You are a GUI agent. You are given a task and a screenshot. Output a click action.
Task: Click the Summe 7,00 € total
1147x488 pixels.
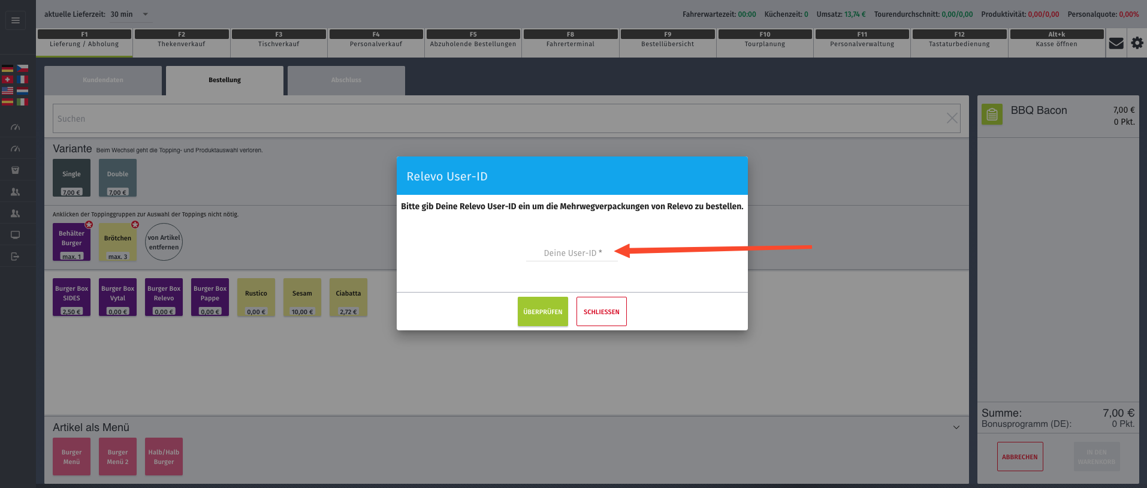(x=1118, y=413)
